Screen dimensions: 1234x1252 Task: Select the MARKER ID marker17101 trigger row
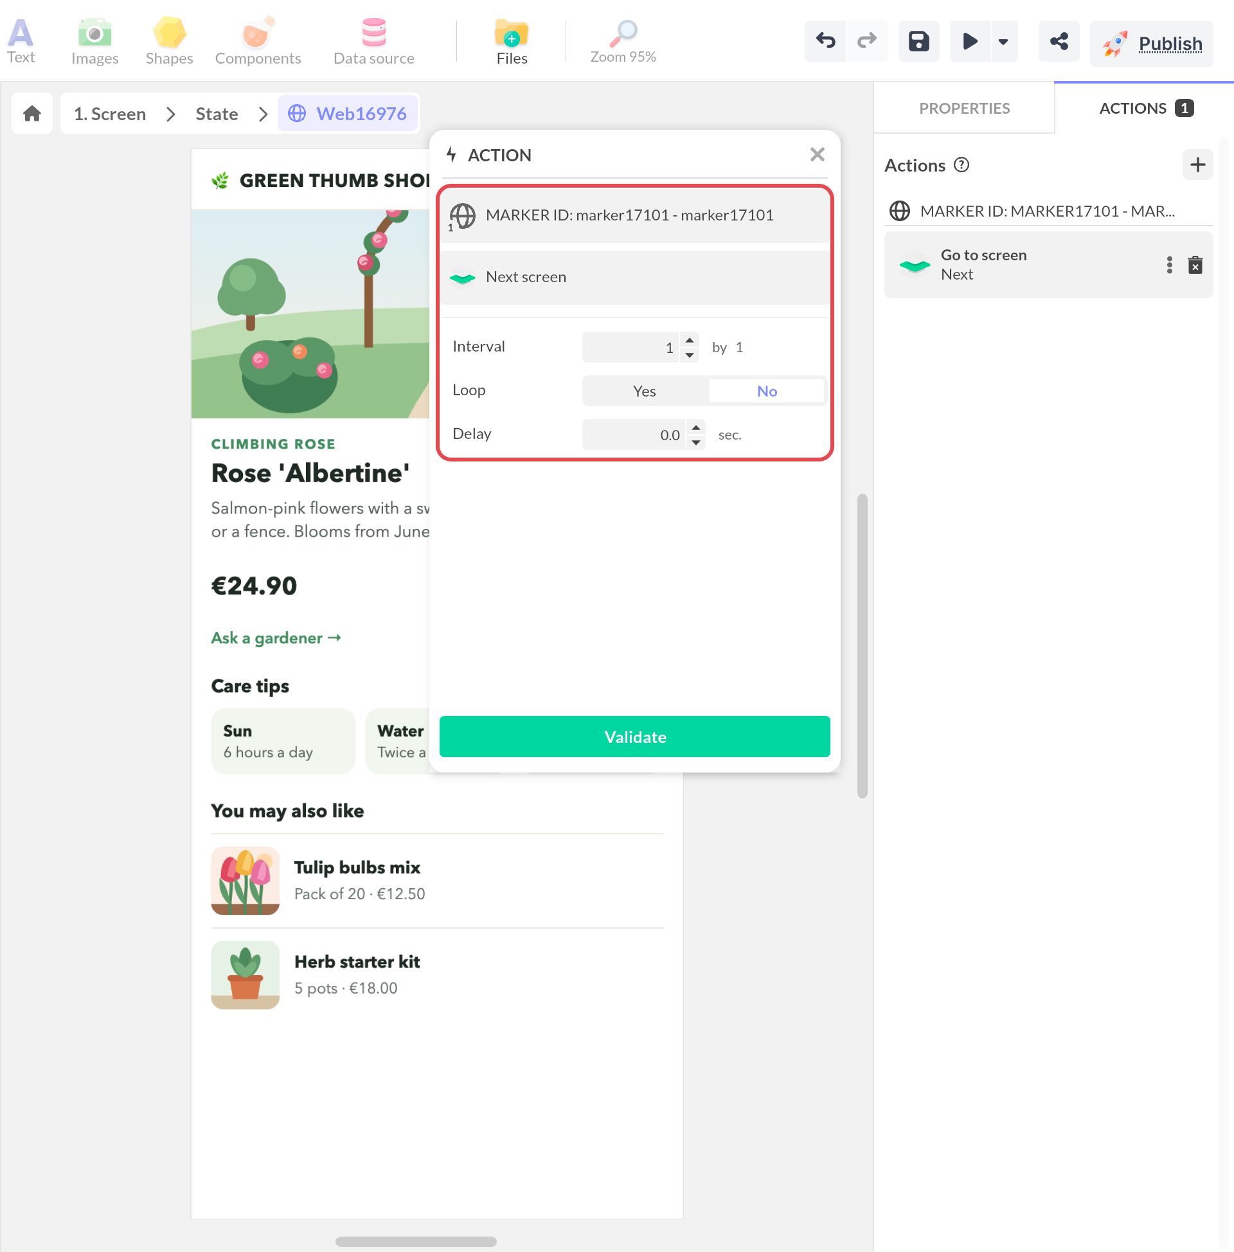634,215
